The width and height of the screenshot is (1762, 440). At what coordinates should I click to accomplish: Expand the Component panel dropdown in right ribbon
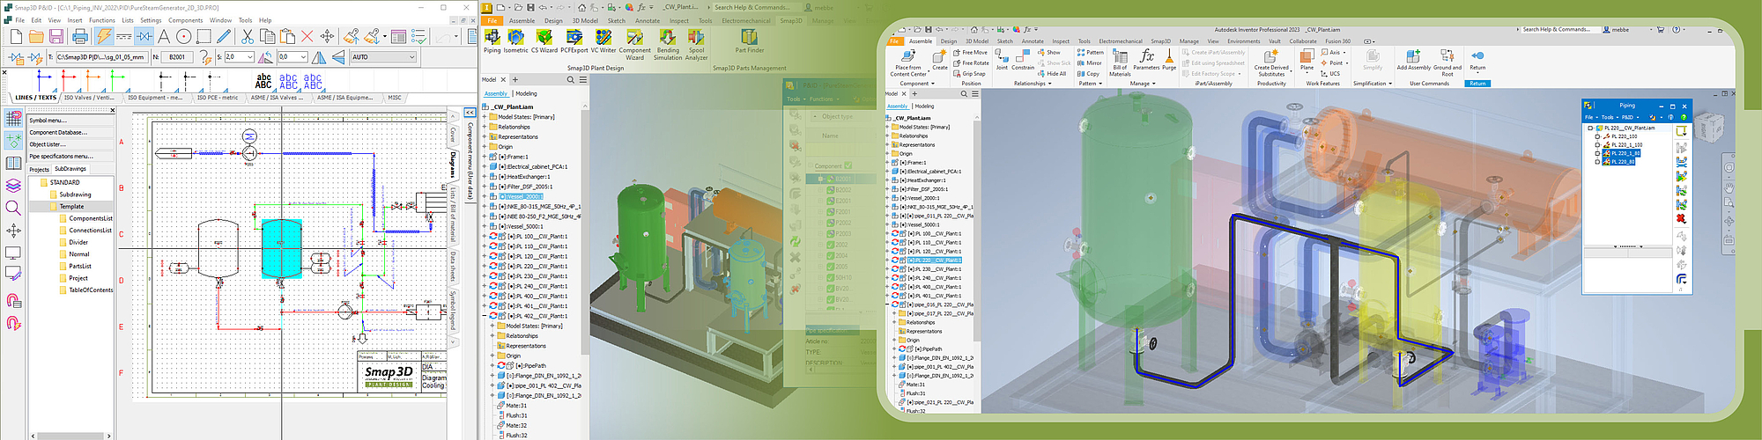coord(916,84)
